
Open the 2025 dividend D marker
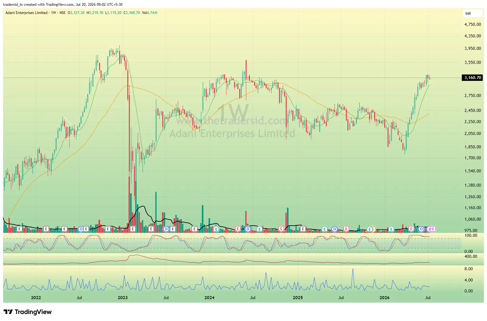[334, 229]
